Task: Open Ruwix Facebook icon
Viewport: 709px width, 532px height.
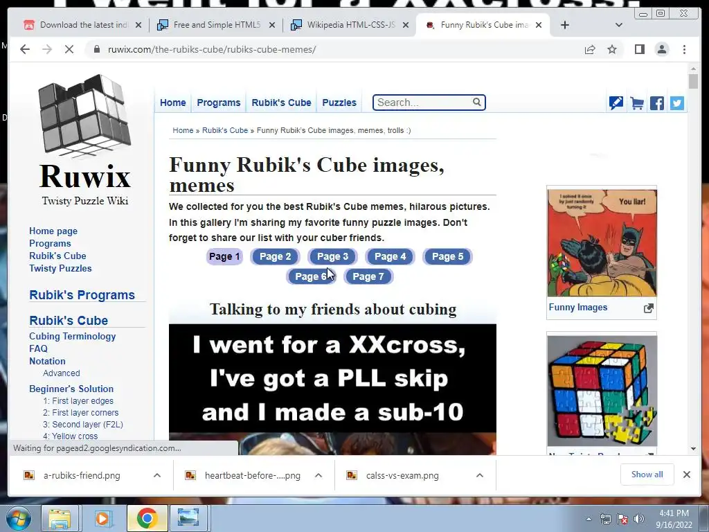Action: [x=657, y=103]
